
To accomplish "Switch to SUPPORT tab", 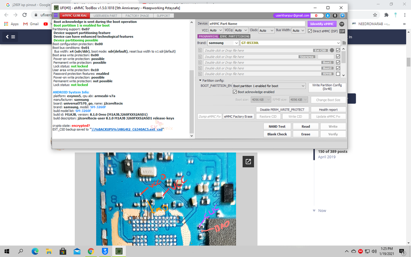I will (x=163, y=15).
